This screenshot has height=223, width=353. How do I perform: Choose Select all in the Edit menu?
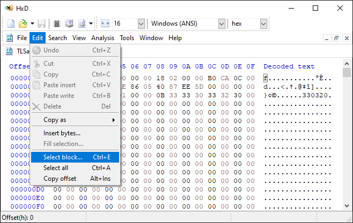(x=56, y=168)
